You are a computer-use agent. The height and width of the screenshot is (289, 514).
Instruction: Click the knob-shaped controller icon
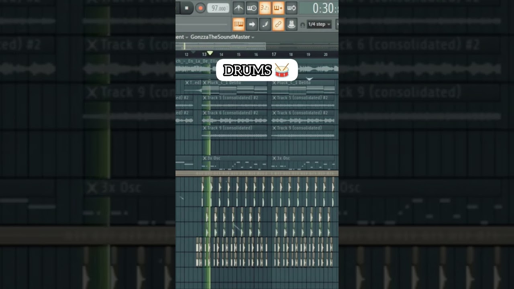pyautogui.click(x=291, y=24)
